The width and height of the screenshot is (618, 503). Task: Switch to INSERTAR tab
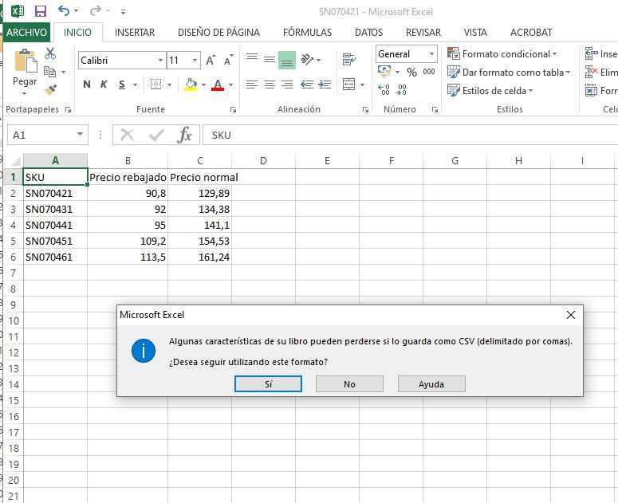(x=135, y=33)
